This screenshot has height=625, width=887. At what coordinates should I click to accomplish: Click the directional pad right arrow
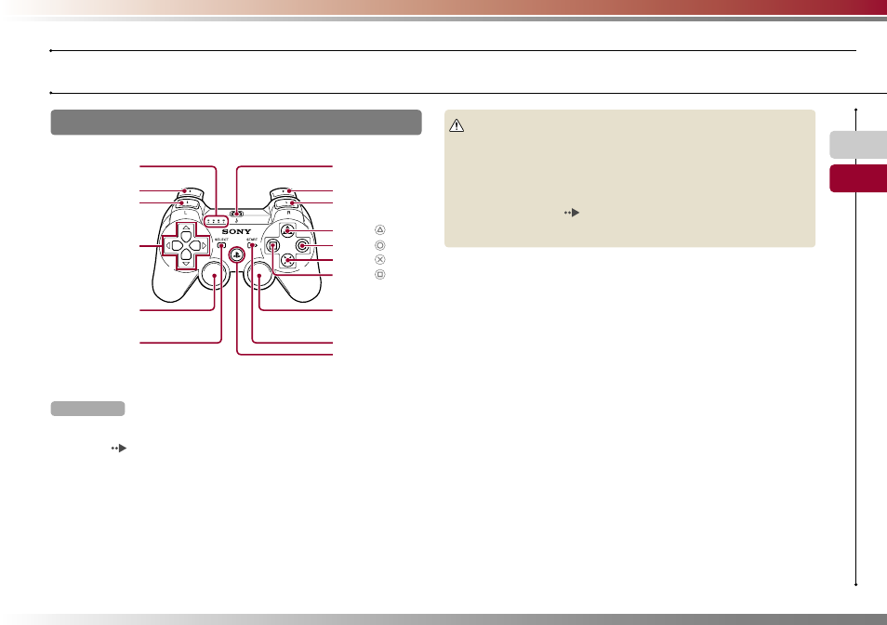coord(199,246)
